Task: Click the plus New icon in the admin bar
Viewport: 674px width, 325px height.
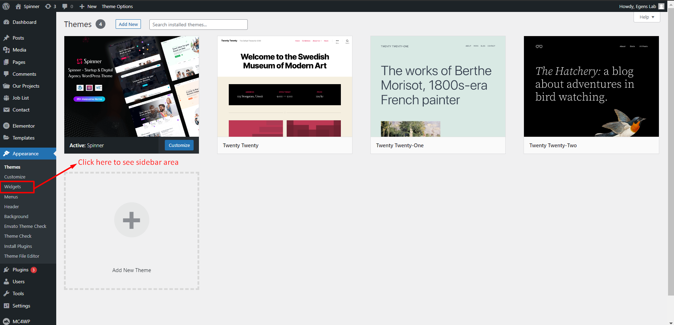Action: pyautogui.click(x=82, y=6)
